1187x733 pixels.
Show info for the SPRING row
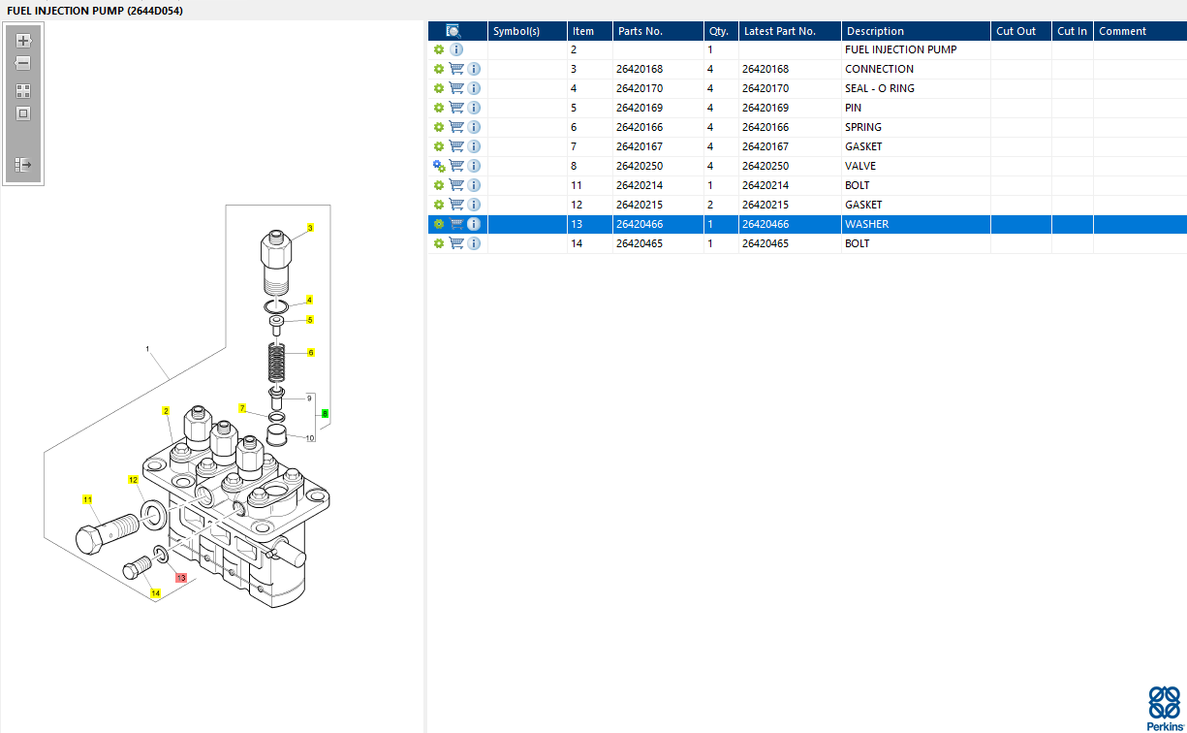pyautogui.click(x=474, y=127)
